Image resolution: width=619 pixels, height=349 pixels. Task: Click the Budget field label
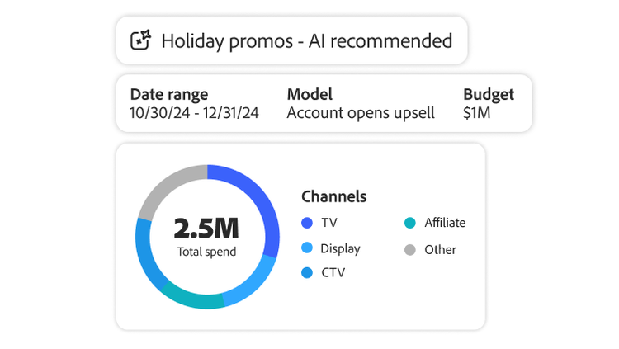489,94
